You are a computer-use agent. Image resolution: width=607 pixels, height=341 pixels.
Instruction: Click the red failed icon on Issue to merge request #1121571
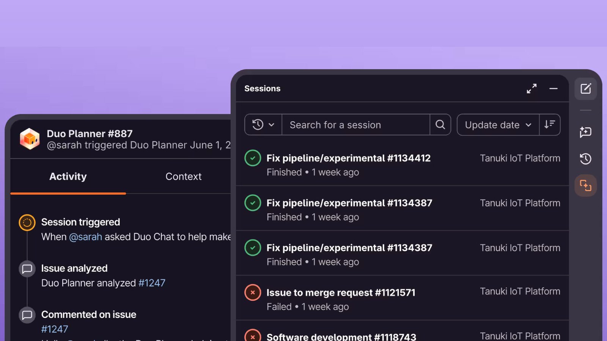coord(253,292)
